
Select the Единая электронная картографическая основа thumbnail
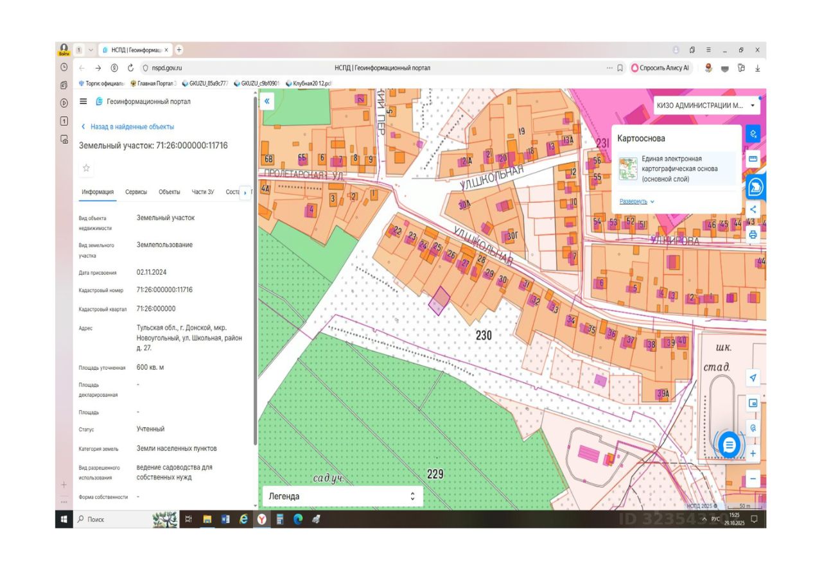pos(628,169)
